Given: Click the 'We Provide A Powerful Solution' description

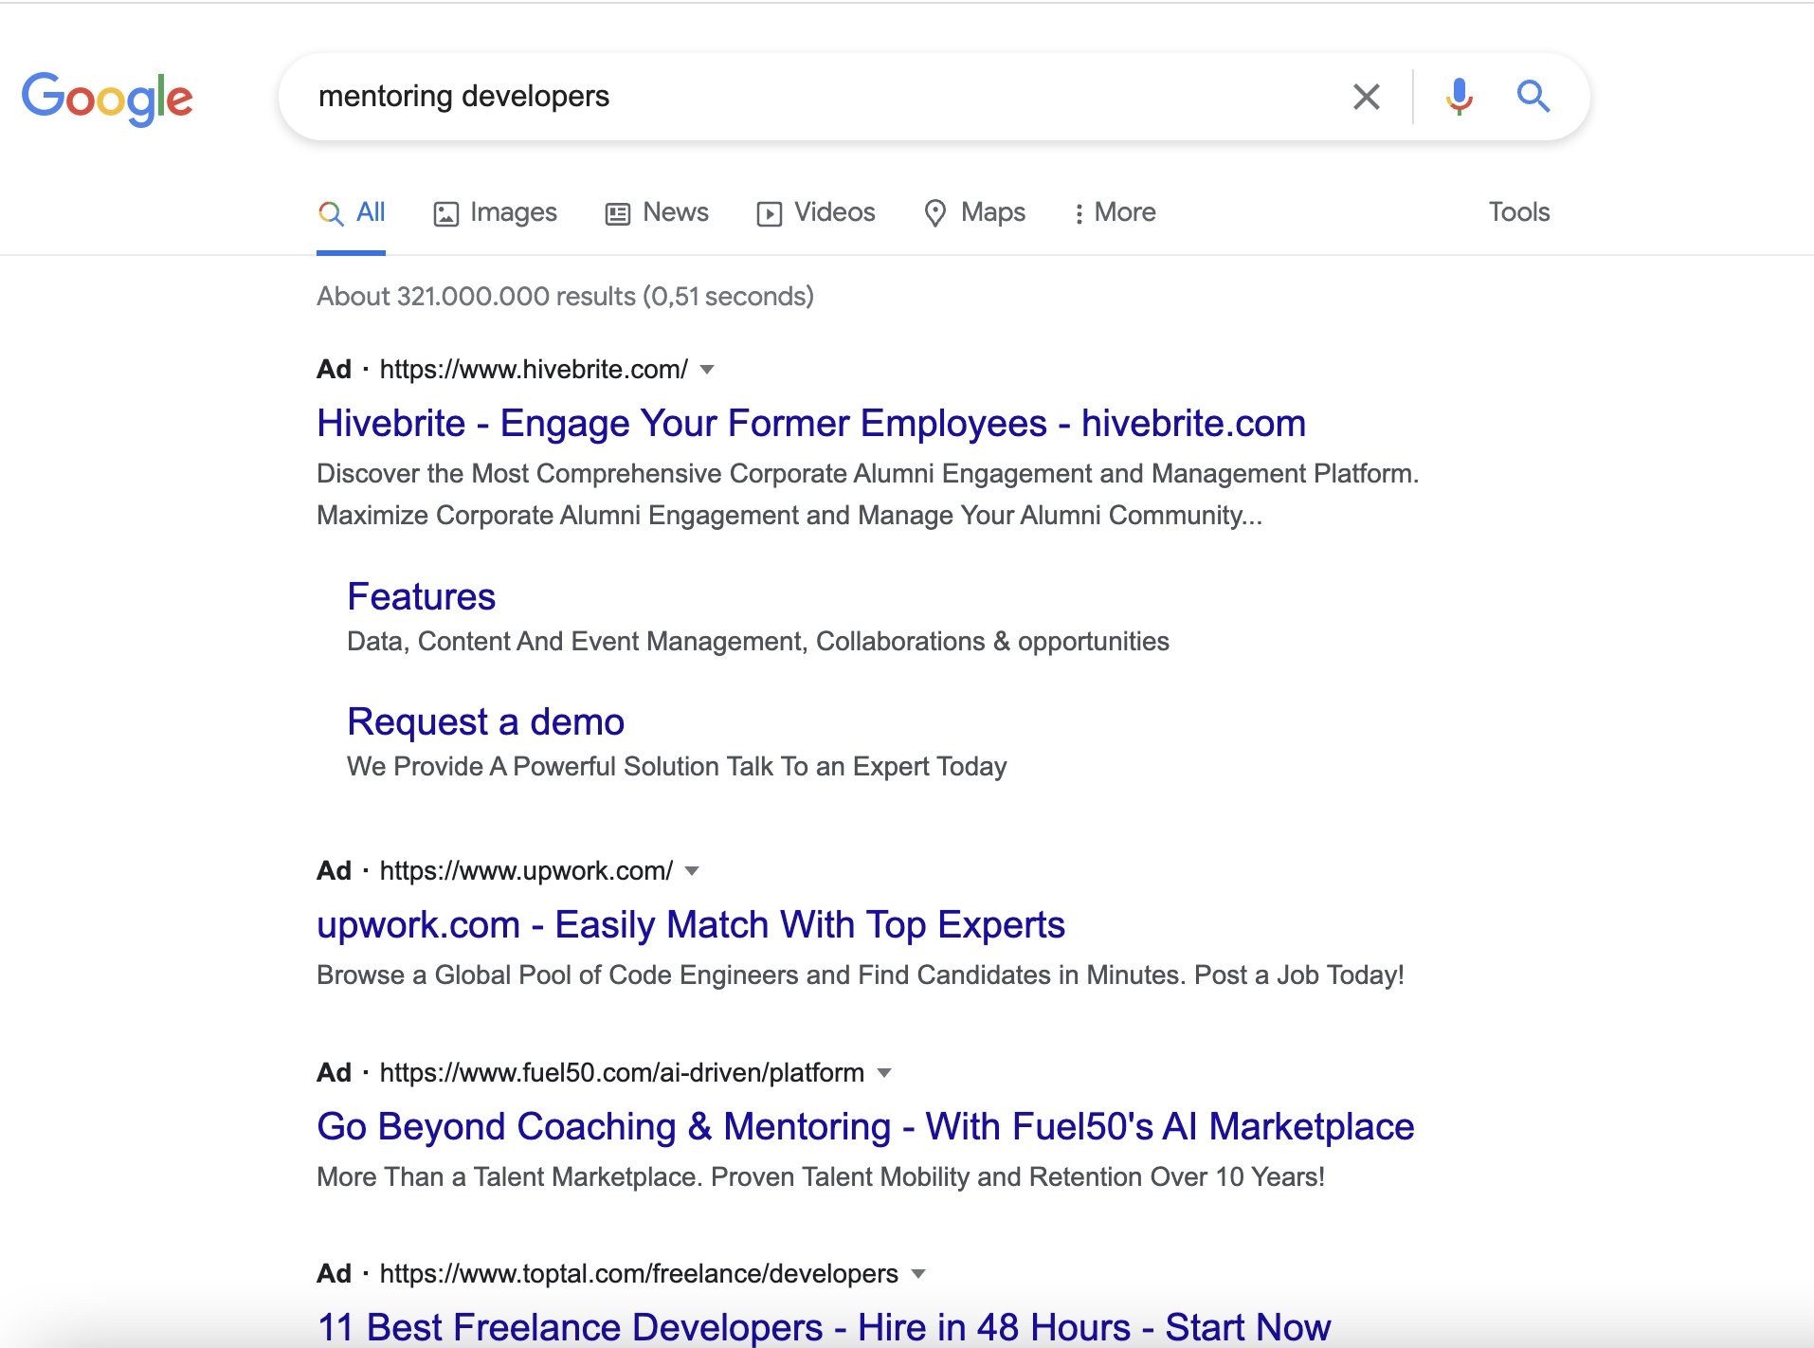Looking at the screenshot, I should (x=677, y=767).
